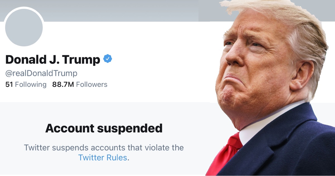
Task: Click the Account suspended heading
Action: [104, 128]
